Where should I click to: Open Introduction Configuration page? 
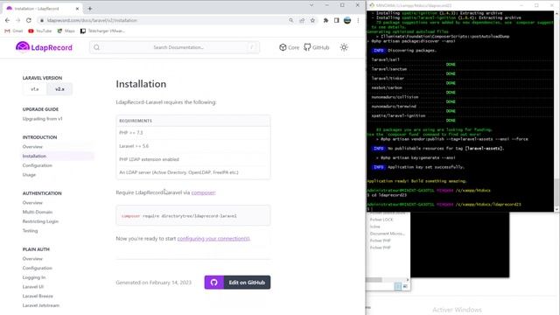37,165
